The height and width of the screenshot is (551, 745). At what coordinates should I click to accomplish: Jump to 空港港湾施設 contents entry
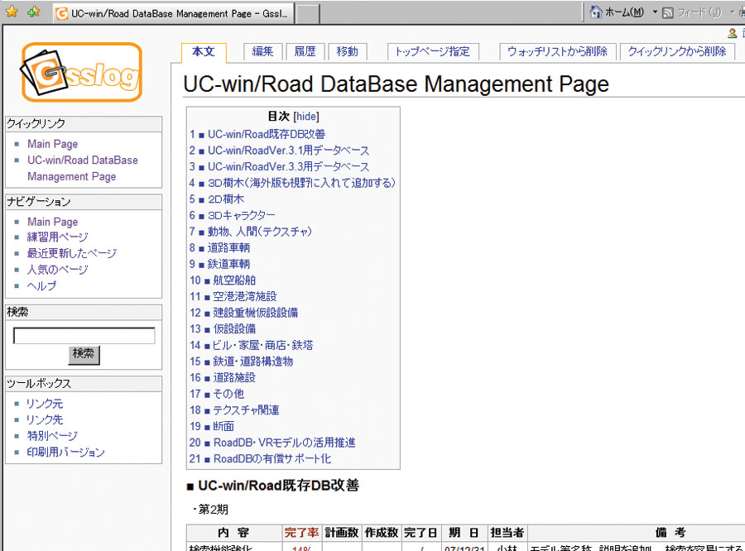[245, 296]
